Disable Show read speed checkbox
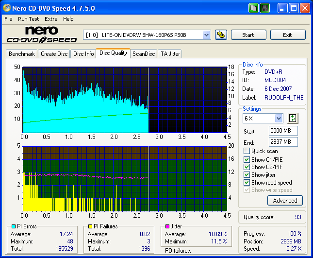313x258 pixels. coord(247,182)
